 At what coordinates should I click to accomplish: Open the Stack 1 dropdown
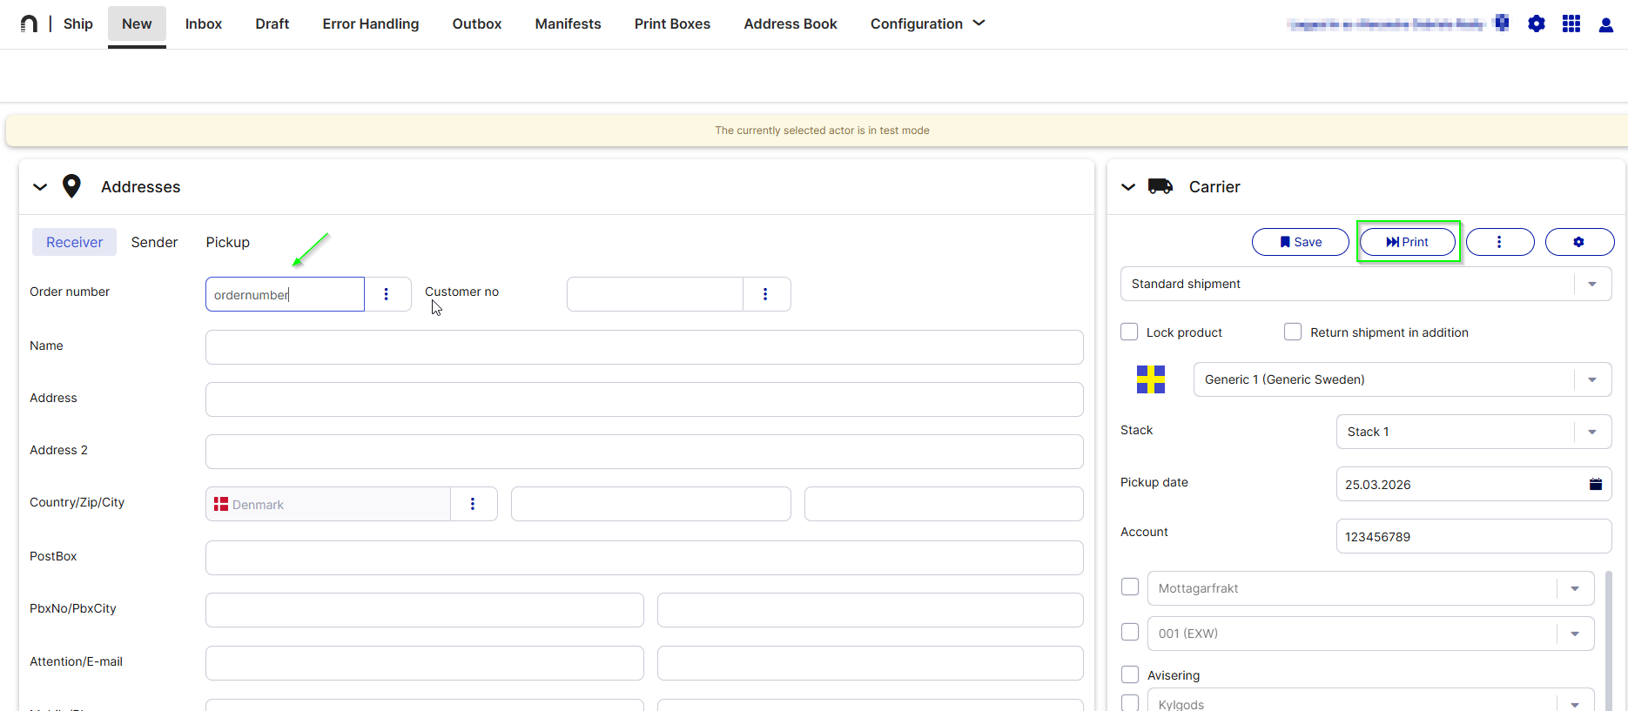pos(1474,432)
